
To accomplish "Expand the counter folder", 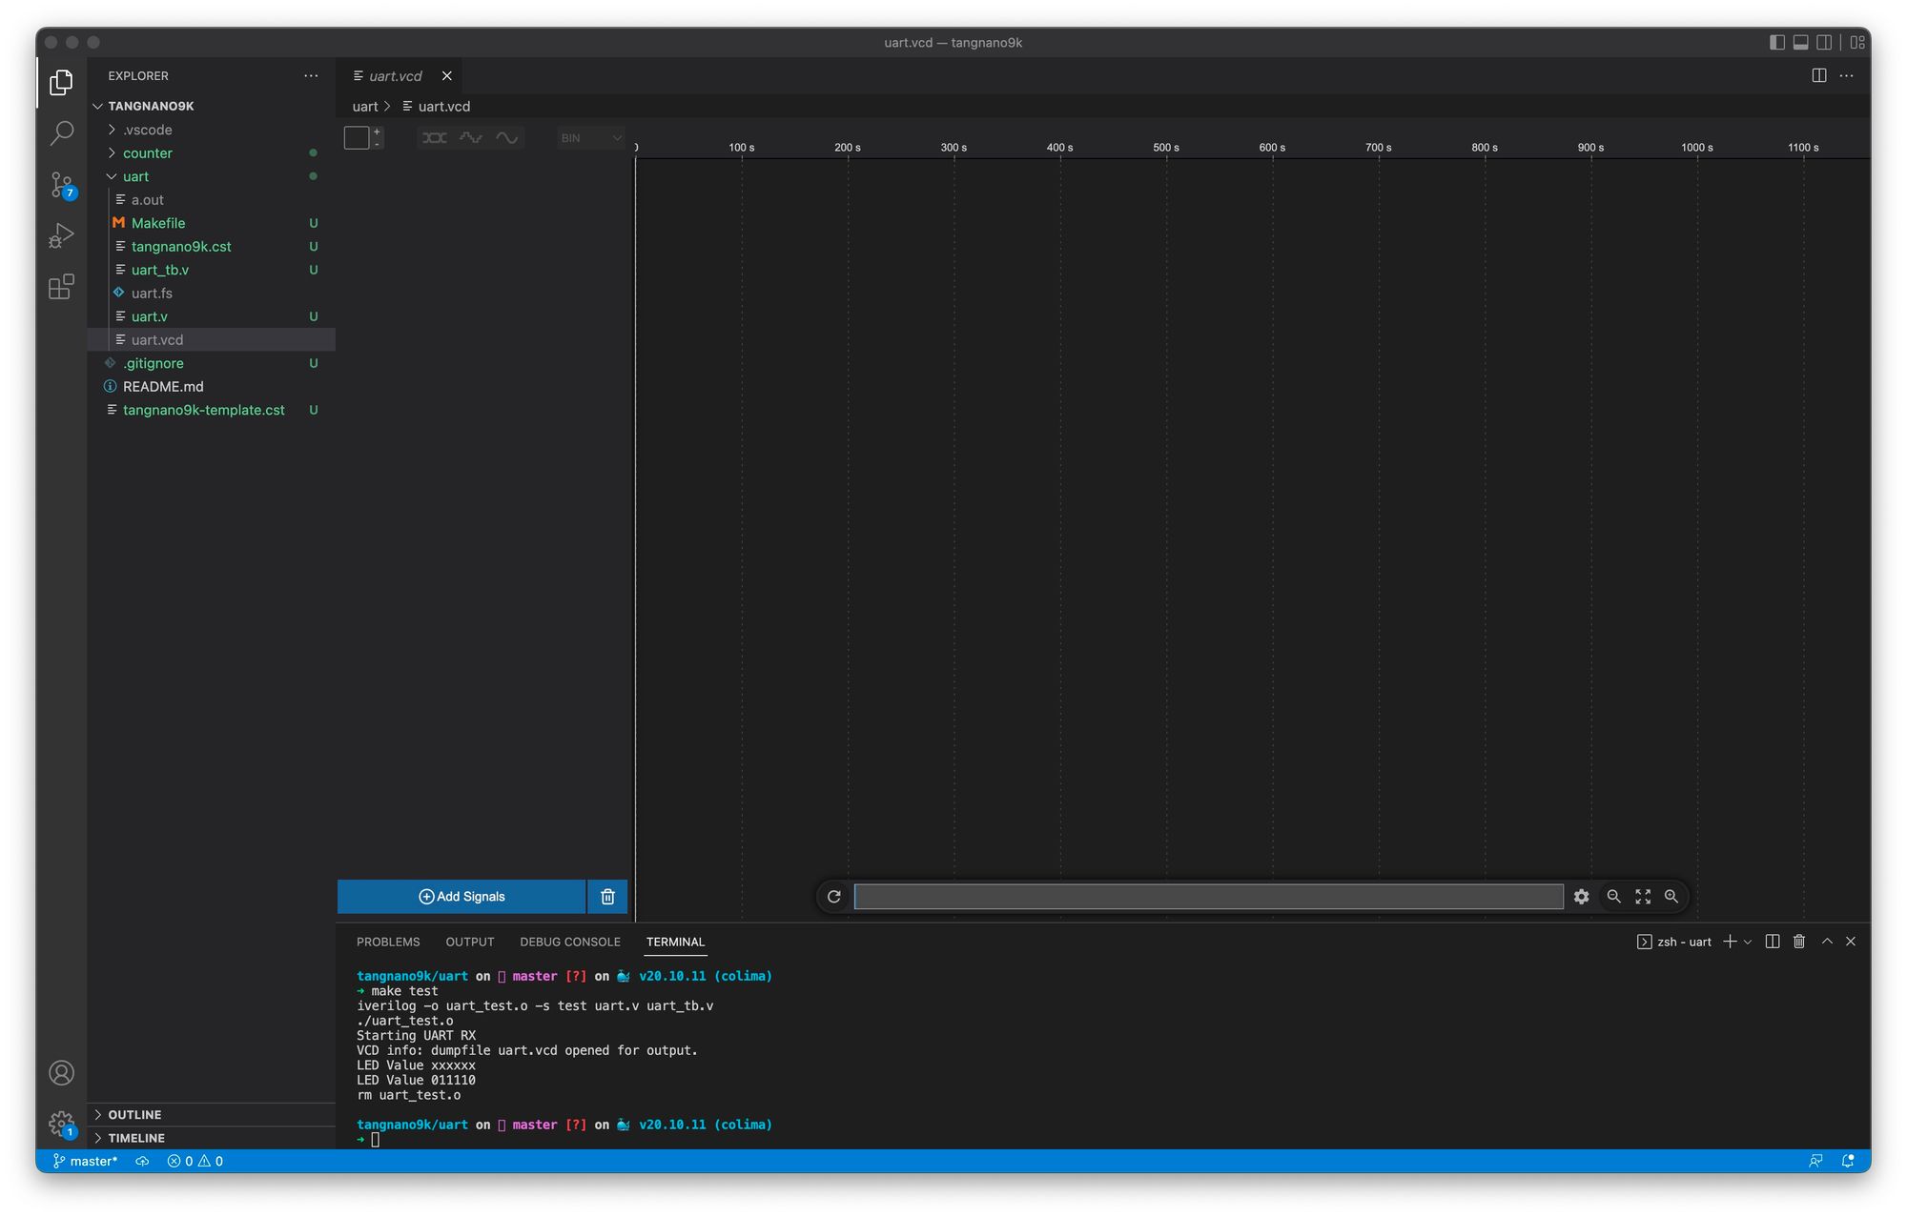I will click(148, 153).
